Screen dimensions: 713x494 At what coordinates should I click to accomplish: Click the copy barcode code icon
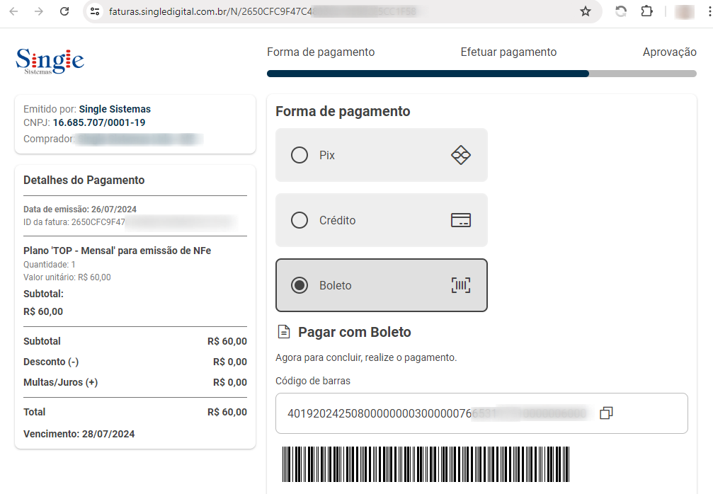click(606, 413)
